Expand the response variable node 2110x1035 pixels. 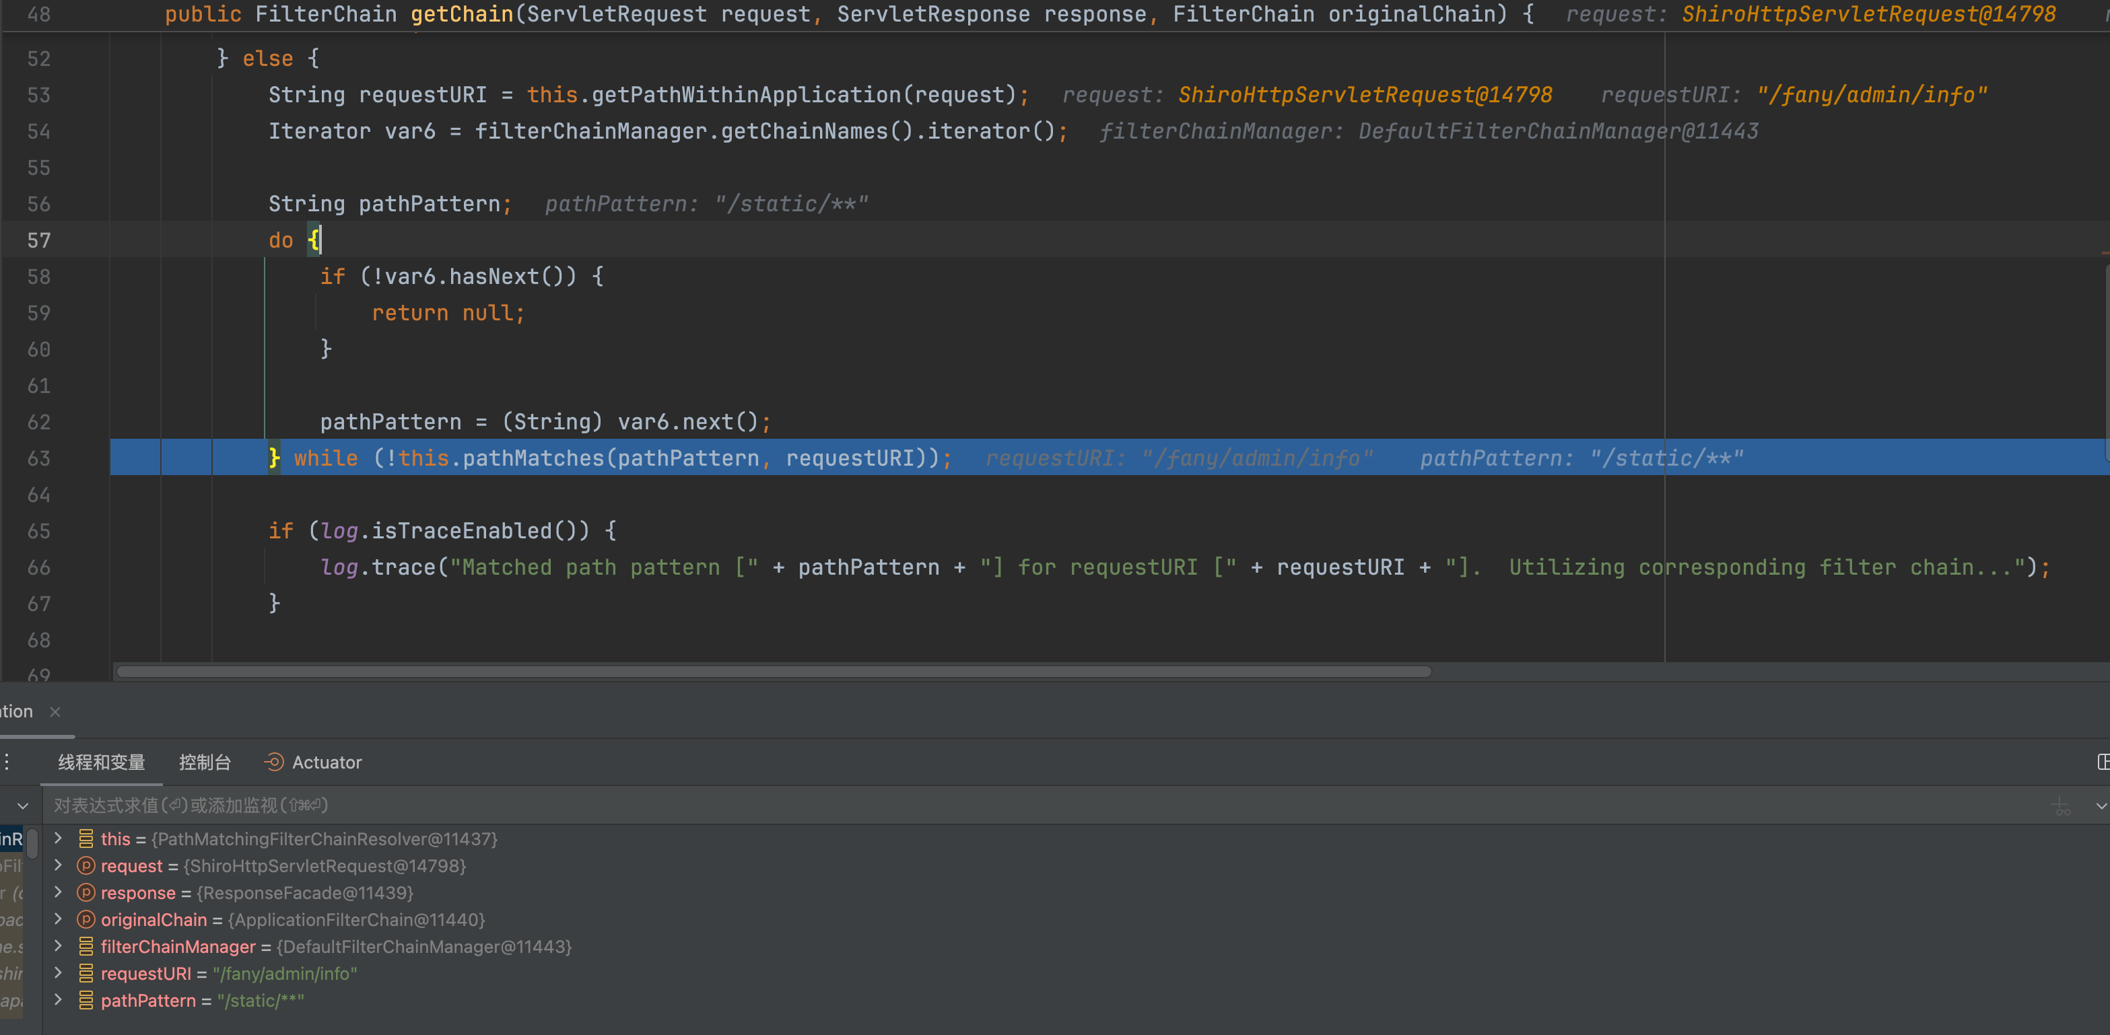coord(58,892)
